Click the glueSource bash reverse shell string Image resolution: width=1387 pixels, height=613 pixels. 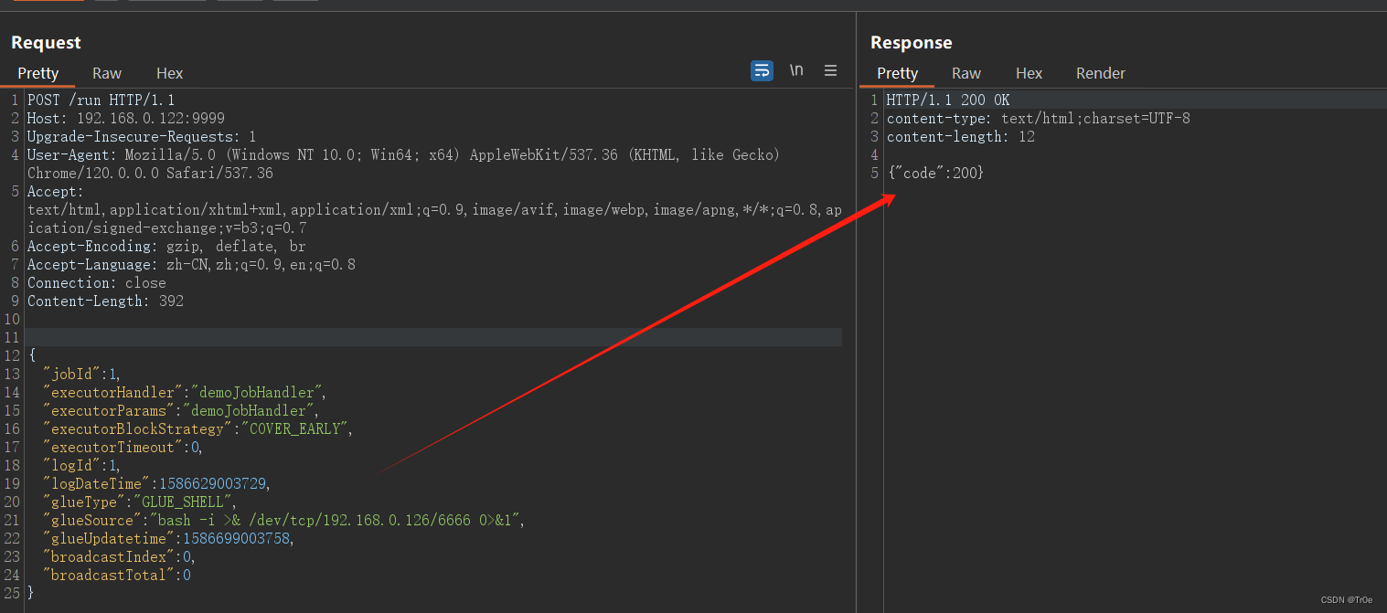tap(335, 521)
